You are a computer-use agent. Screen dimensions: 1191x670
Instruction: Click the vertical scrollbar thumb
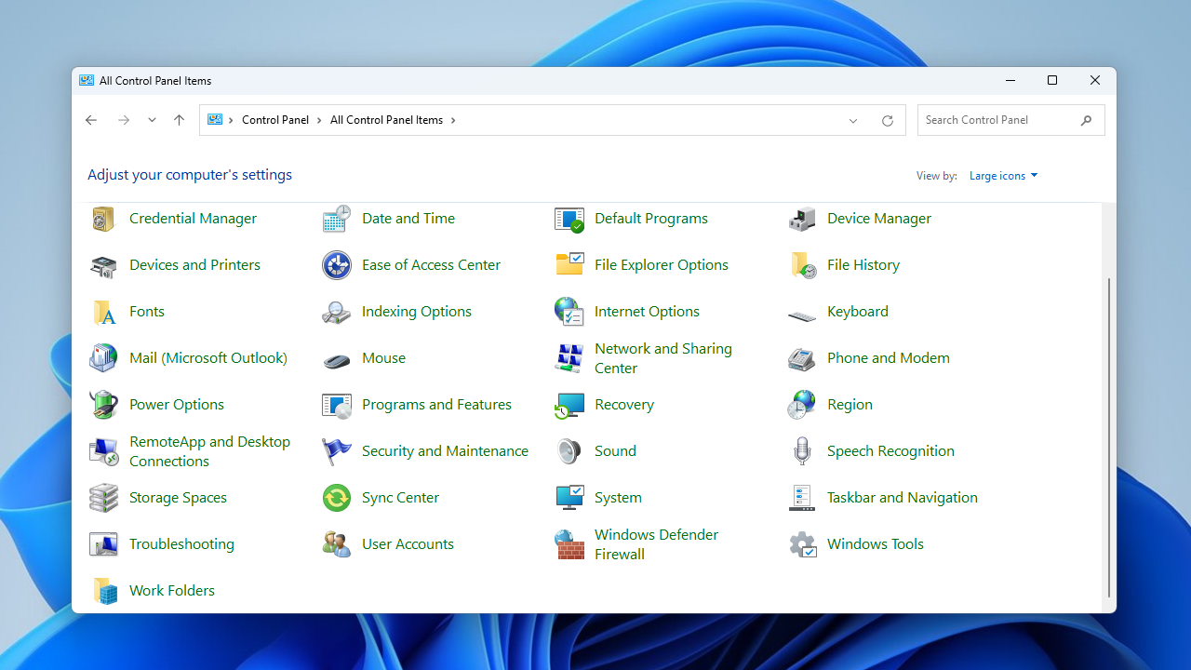[1108, 437]
